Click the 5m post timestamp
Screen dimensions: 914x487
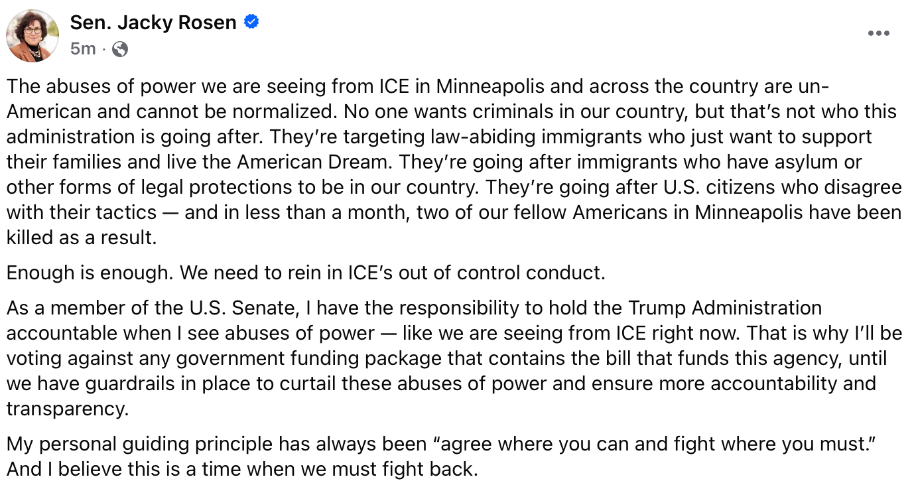83,48
